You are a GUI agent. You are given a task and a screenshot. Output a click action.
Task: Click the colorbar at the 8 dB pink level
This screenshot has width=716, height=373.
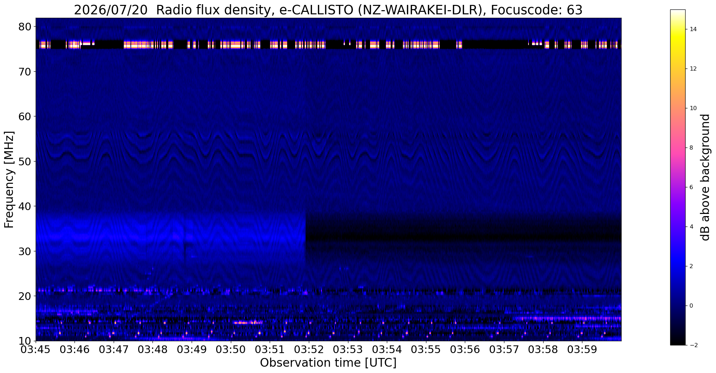point(678,148)
